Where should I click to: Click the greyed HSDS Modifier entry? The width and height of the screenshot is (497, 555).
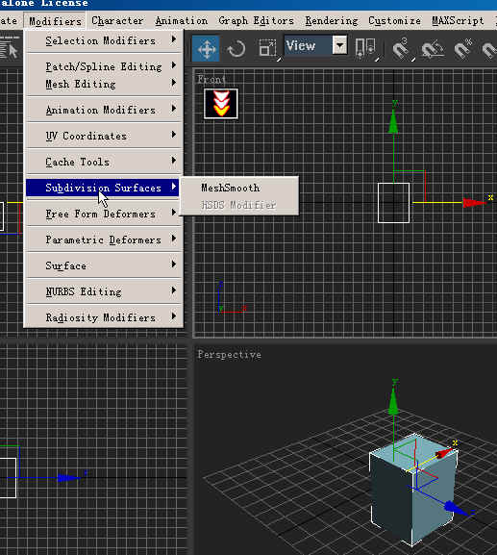(x=239, y=205)
